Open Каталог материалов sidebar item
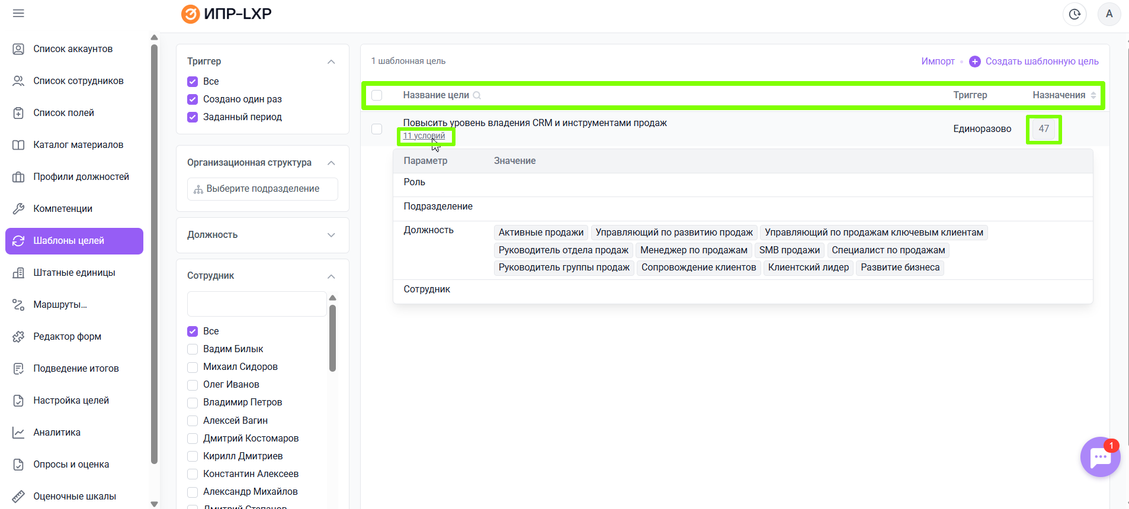 click(x=78, y=144)
